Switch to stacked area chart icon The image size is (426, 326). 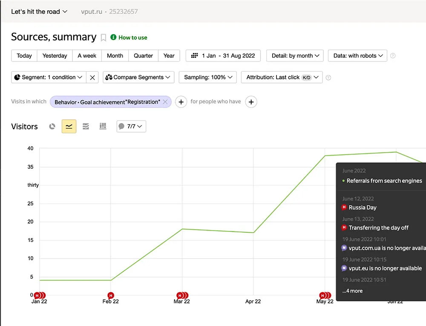pos(86,127)
